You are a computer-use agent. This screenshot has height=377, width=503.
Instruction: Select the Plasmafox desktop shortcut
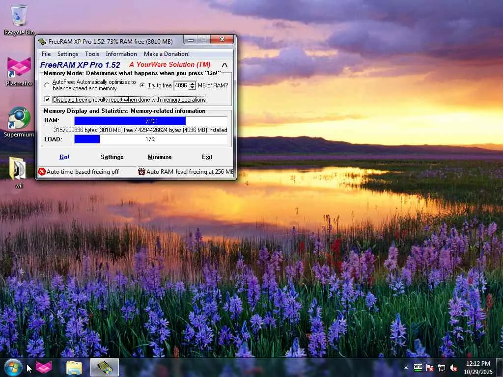coord(19,72)
